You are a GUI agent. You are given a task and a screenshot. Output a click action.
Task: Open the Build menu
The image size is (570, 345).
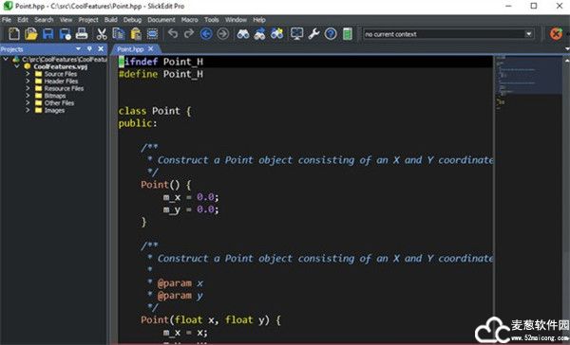point(111,20)
